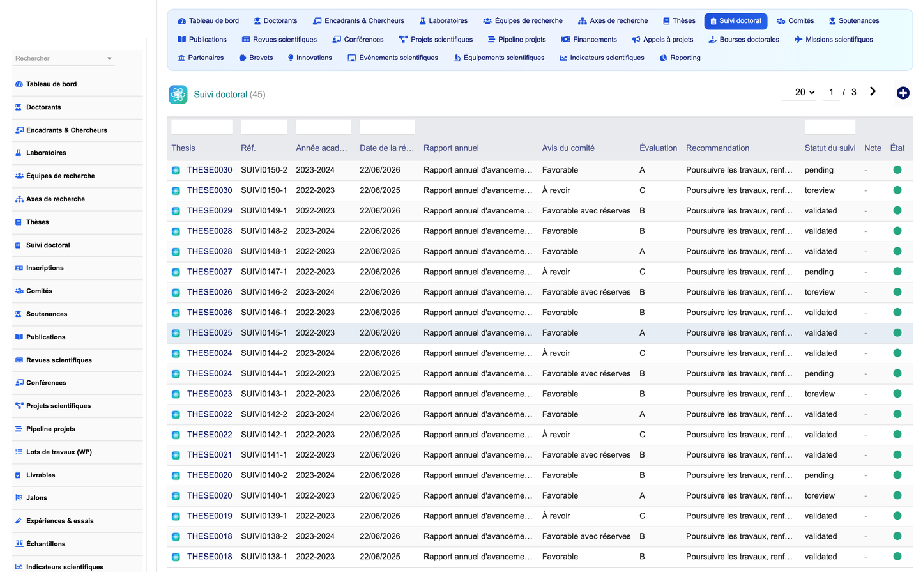Click Tableau de bord sidebar icon
This screenshot has height=572, width=923.
pyautogui.click(x=19, y=84)
